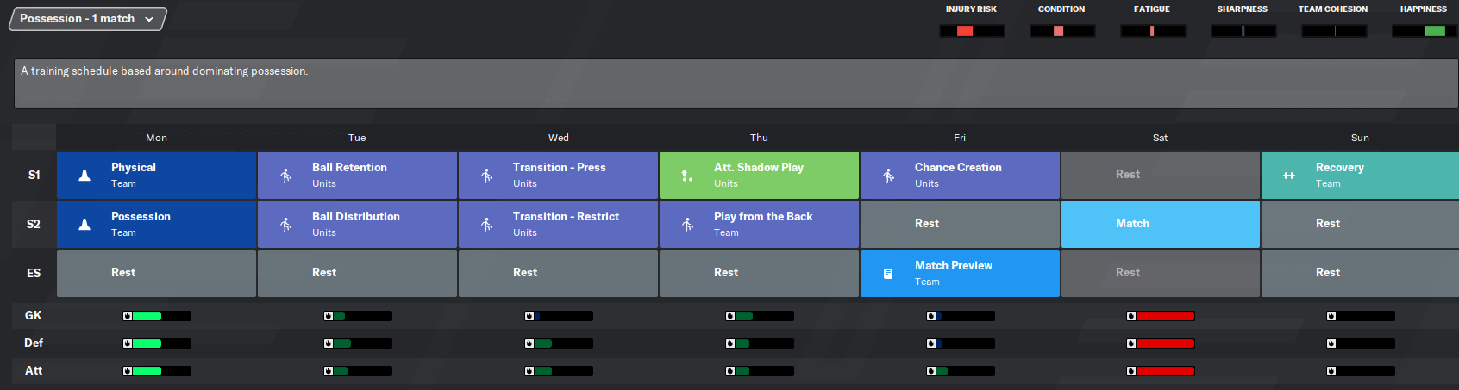1459x390 pixels.
Task: Select the Ball Distribution session on Tuesday
Action: 357,225
